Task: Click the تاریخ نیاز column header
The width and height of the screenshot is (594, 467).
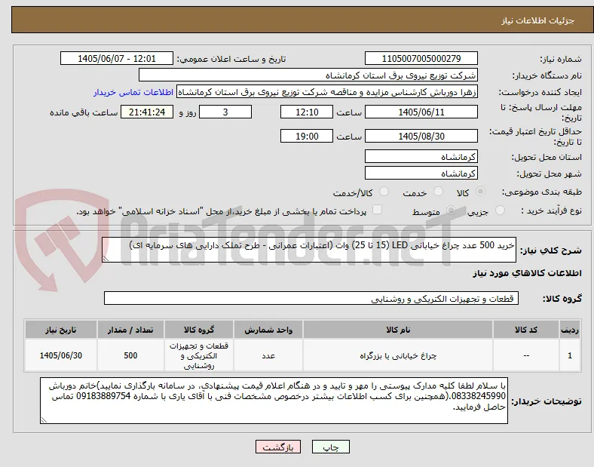Action: (60, 330)
